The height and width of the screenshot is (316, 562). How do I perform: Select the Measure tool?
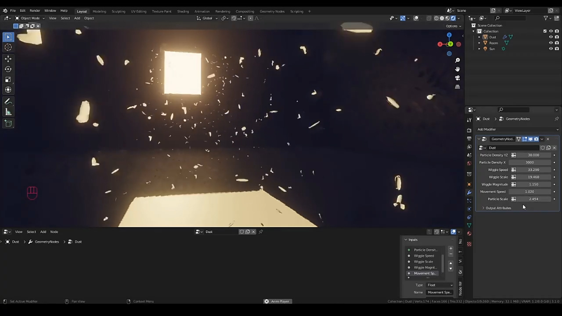tap(8, 112)
